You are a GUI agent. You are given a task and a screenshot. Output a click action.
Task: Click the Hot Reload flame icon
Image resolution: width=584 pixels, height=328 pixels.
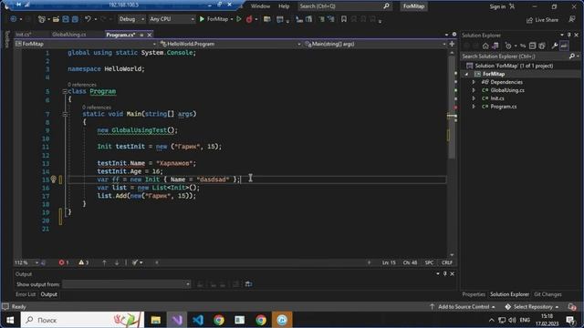[249, 19]
